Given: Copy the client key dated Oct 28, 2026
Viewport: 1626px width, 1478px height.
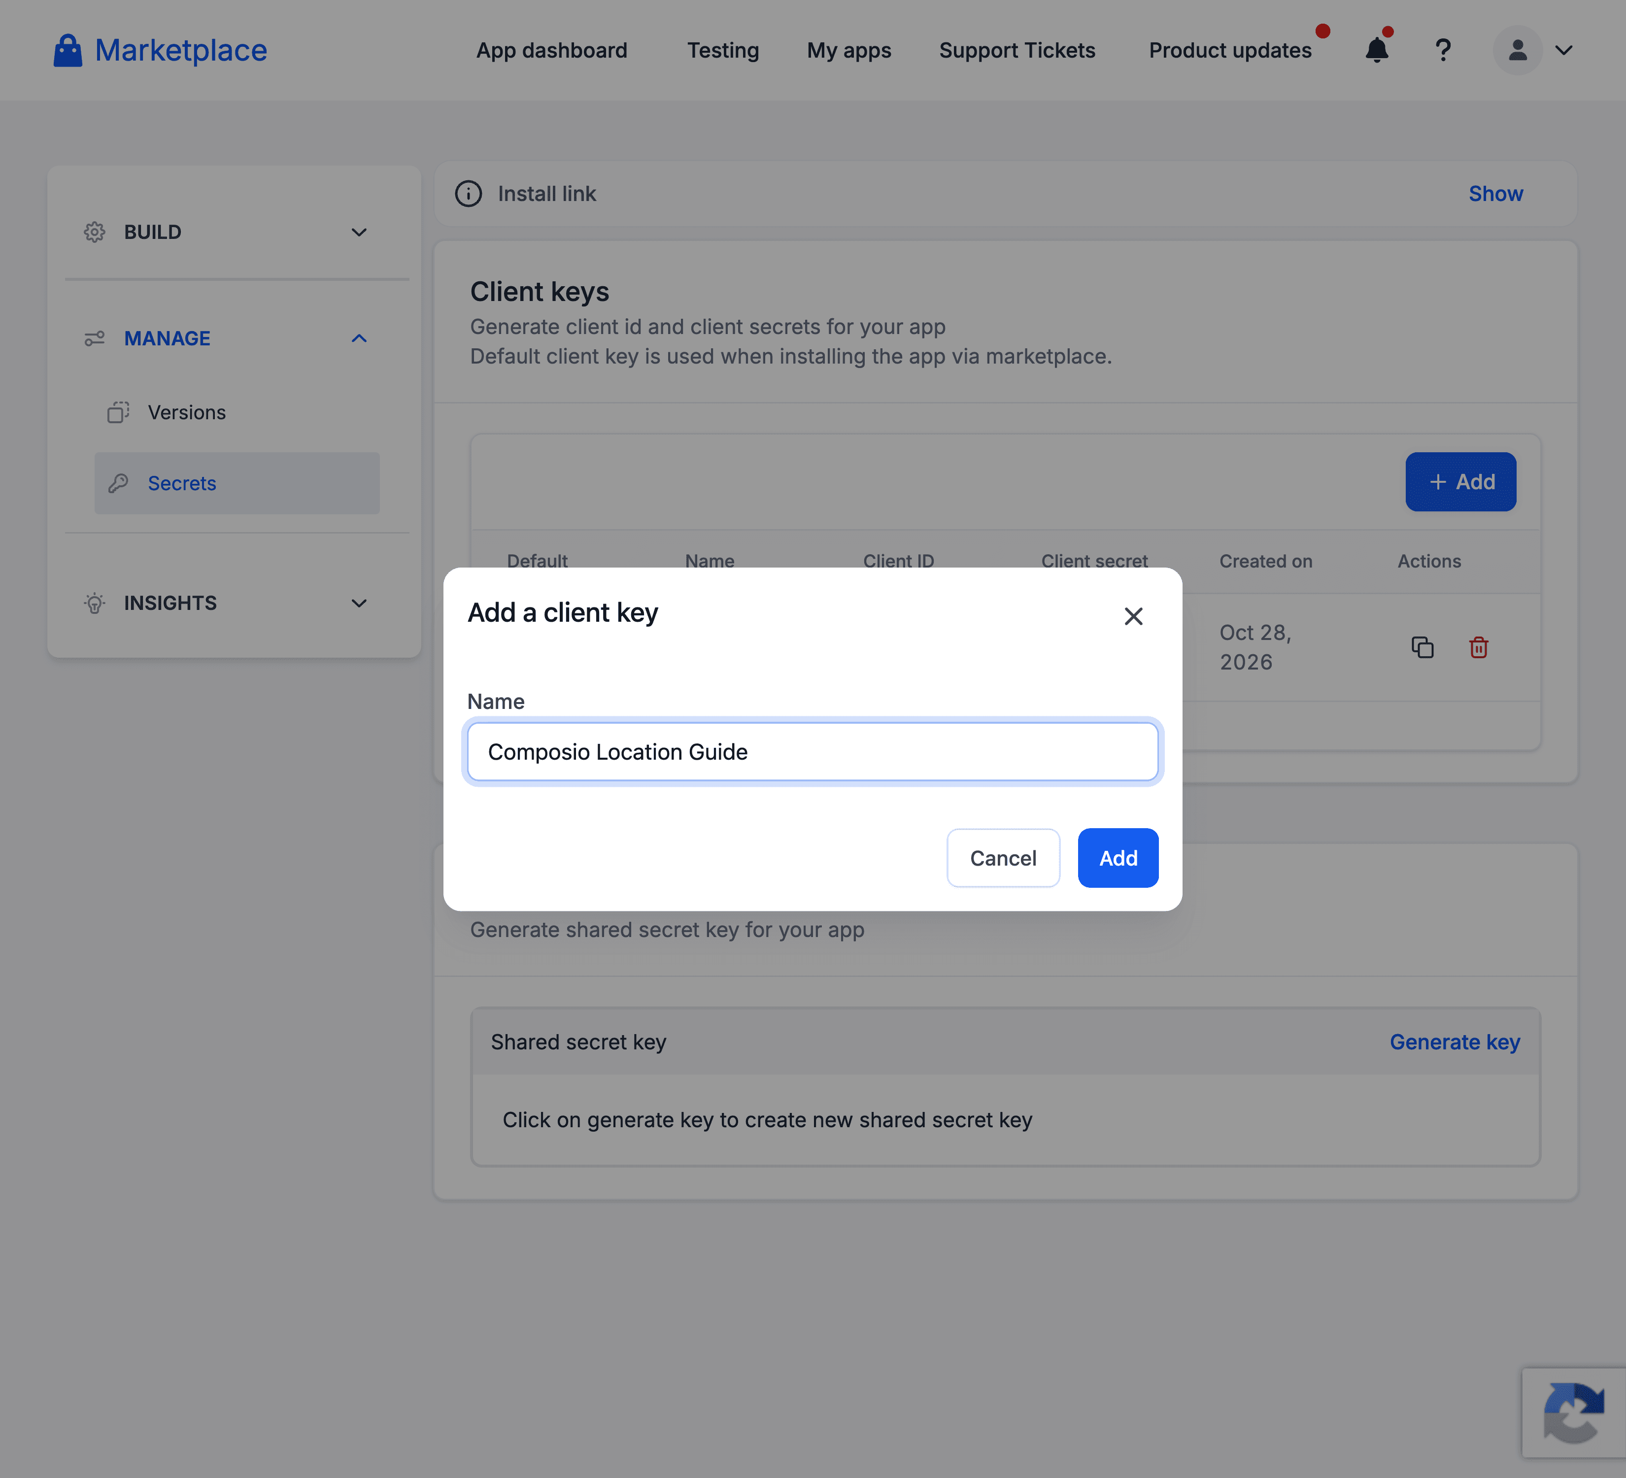Looking at the screenshot, I should [x=1422, y=647].
